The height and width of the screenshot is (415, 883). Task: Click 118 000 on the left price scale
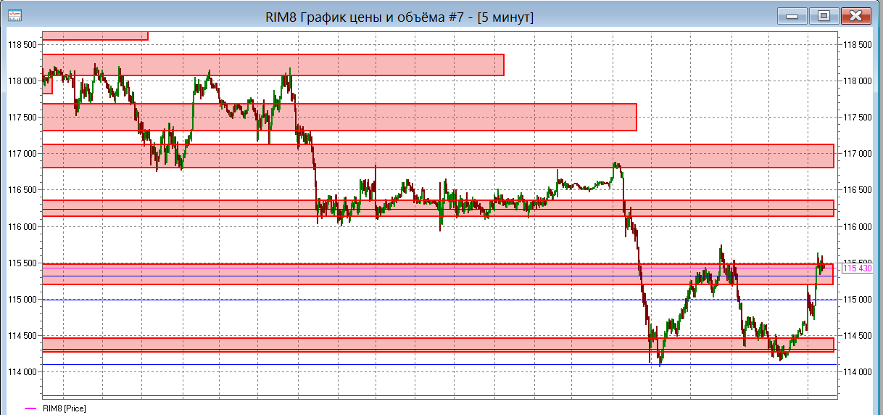tap(22, 81)
